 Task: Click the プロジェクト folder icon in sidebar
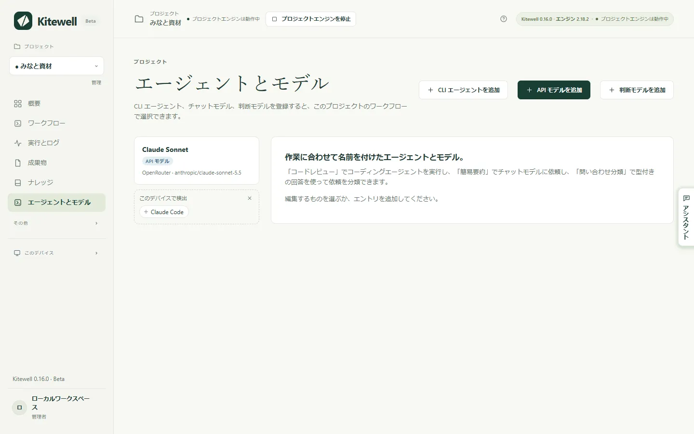coord(17,46)
